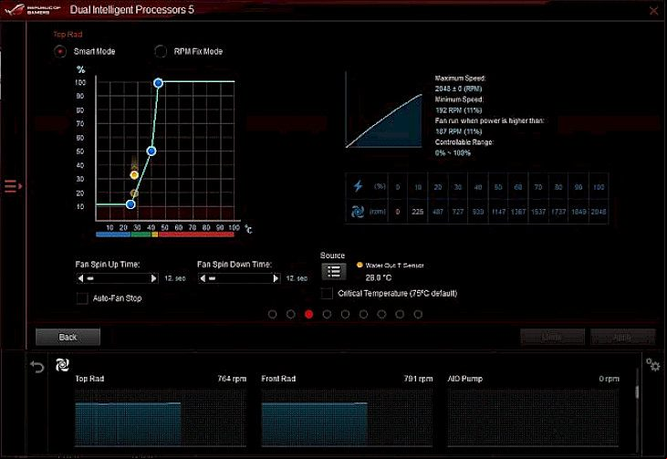Select the 100% curve point on fan graph
Viewport: 667px width, 459px height.
tap(158, 83)
